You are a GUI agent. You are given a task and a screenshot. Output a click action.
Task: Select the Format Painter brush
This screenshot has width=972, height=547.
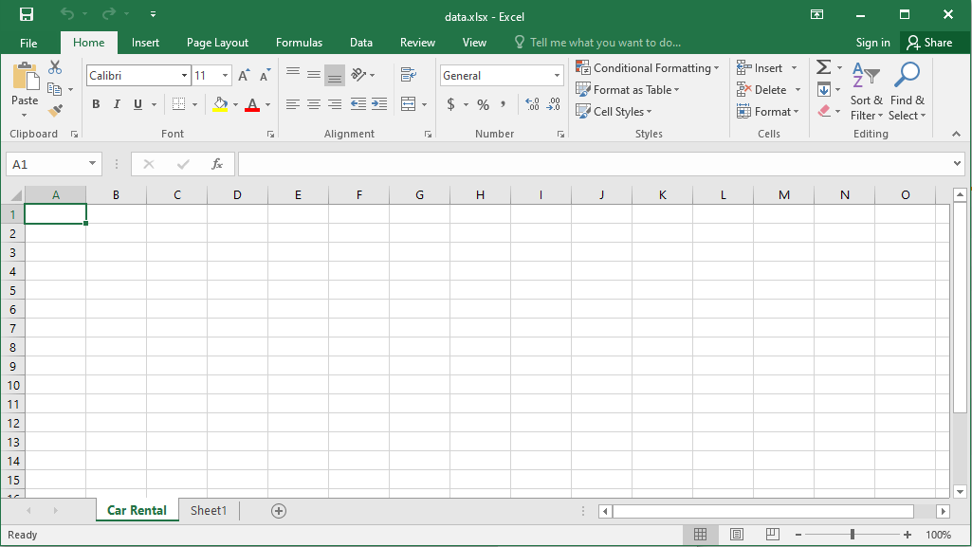point(55,110)
